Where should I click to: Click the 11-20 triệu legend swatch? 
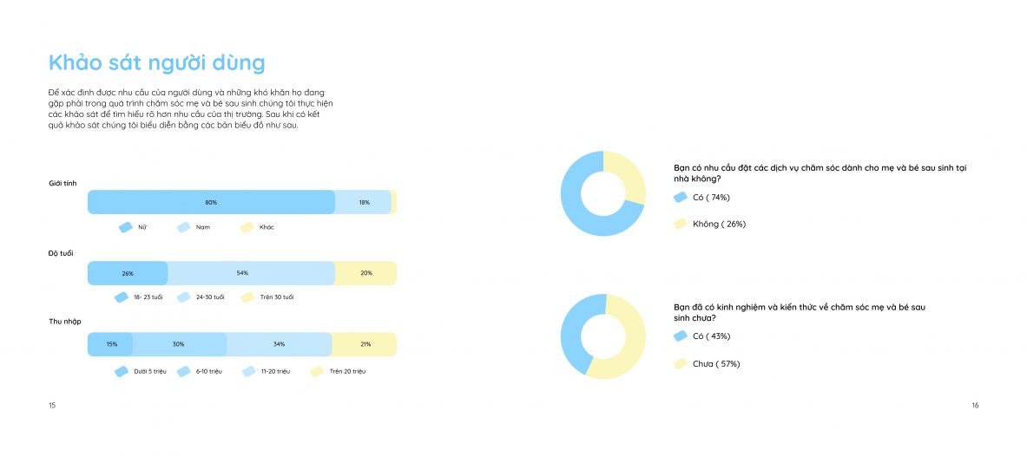pos(248,372)
